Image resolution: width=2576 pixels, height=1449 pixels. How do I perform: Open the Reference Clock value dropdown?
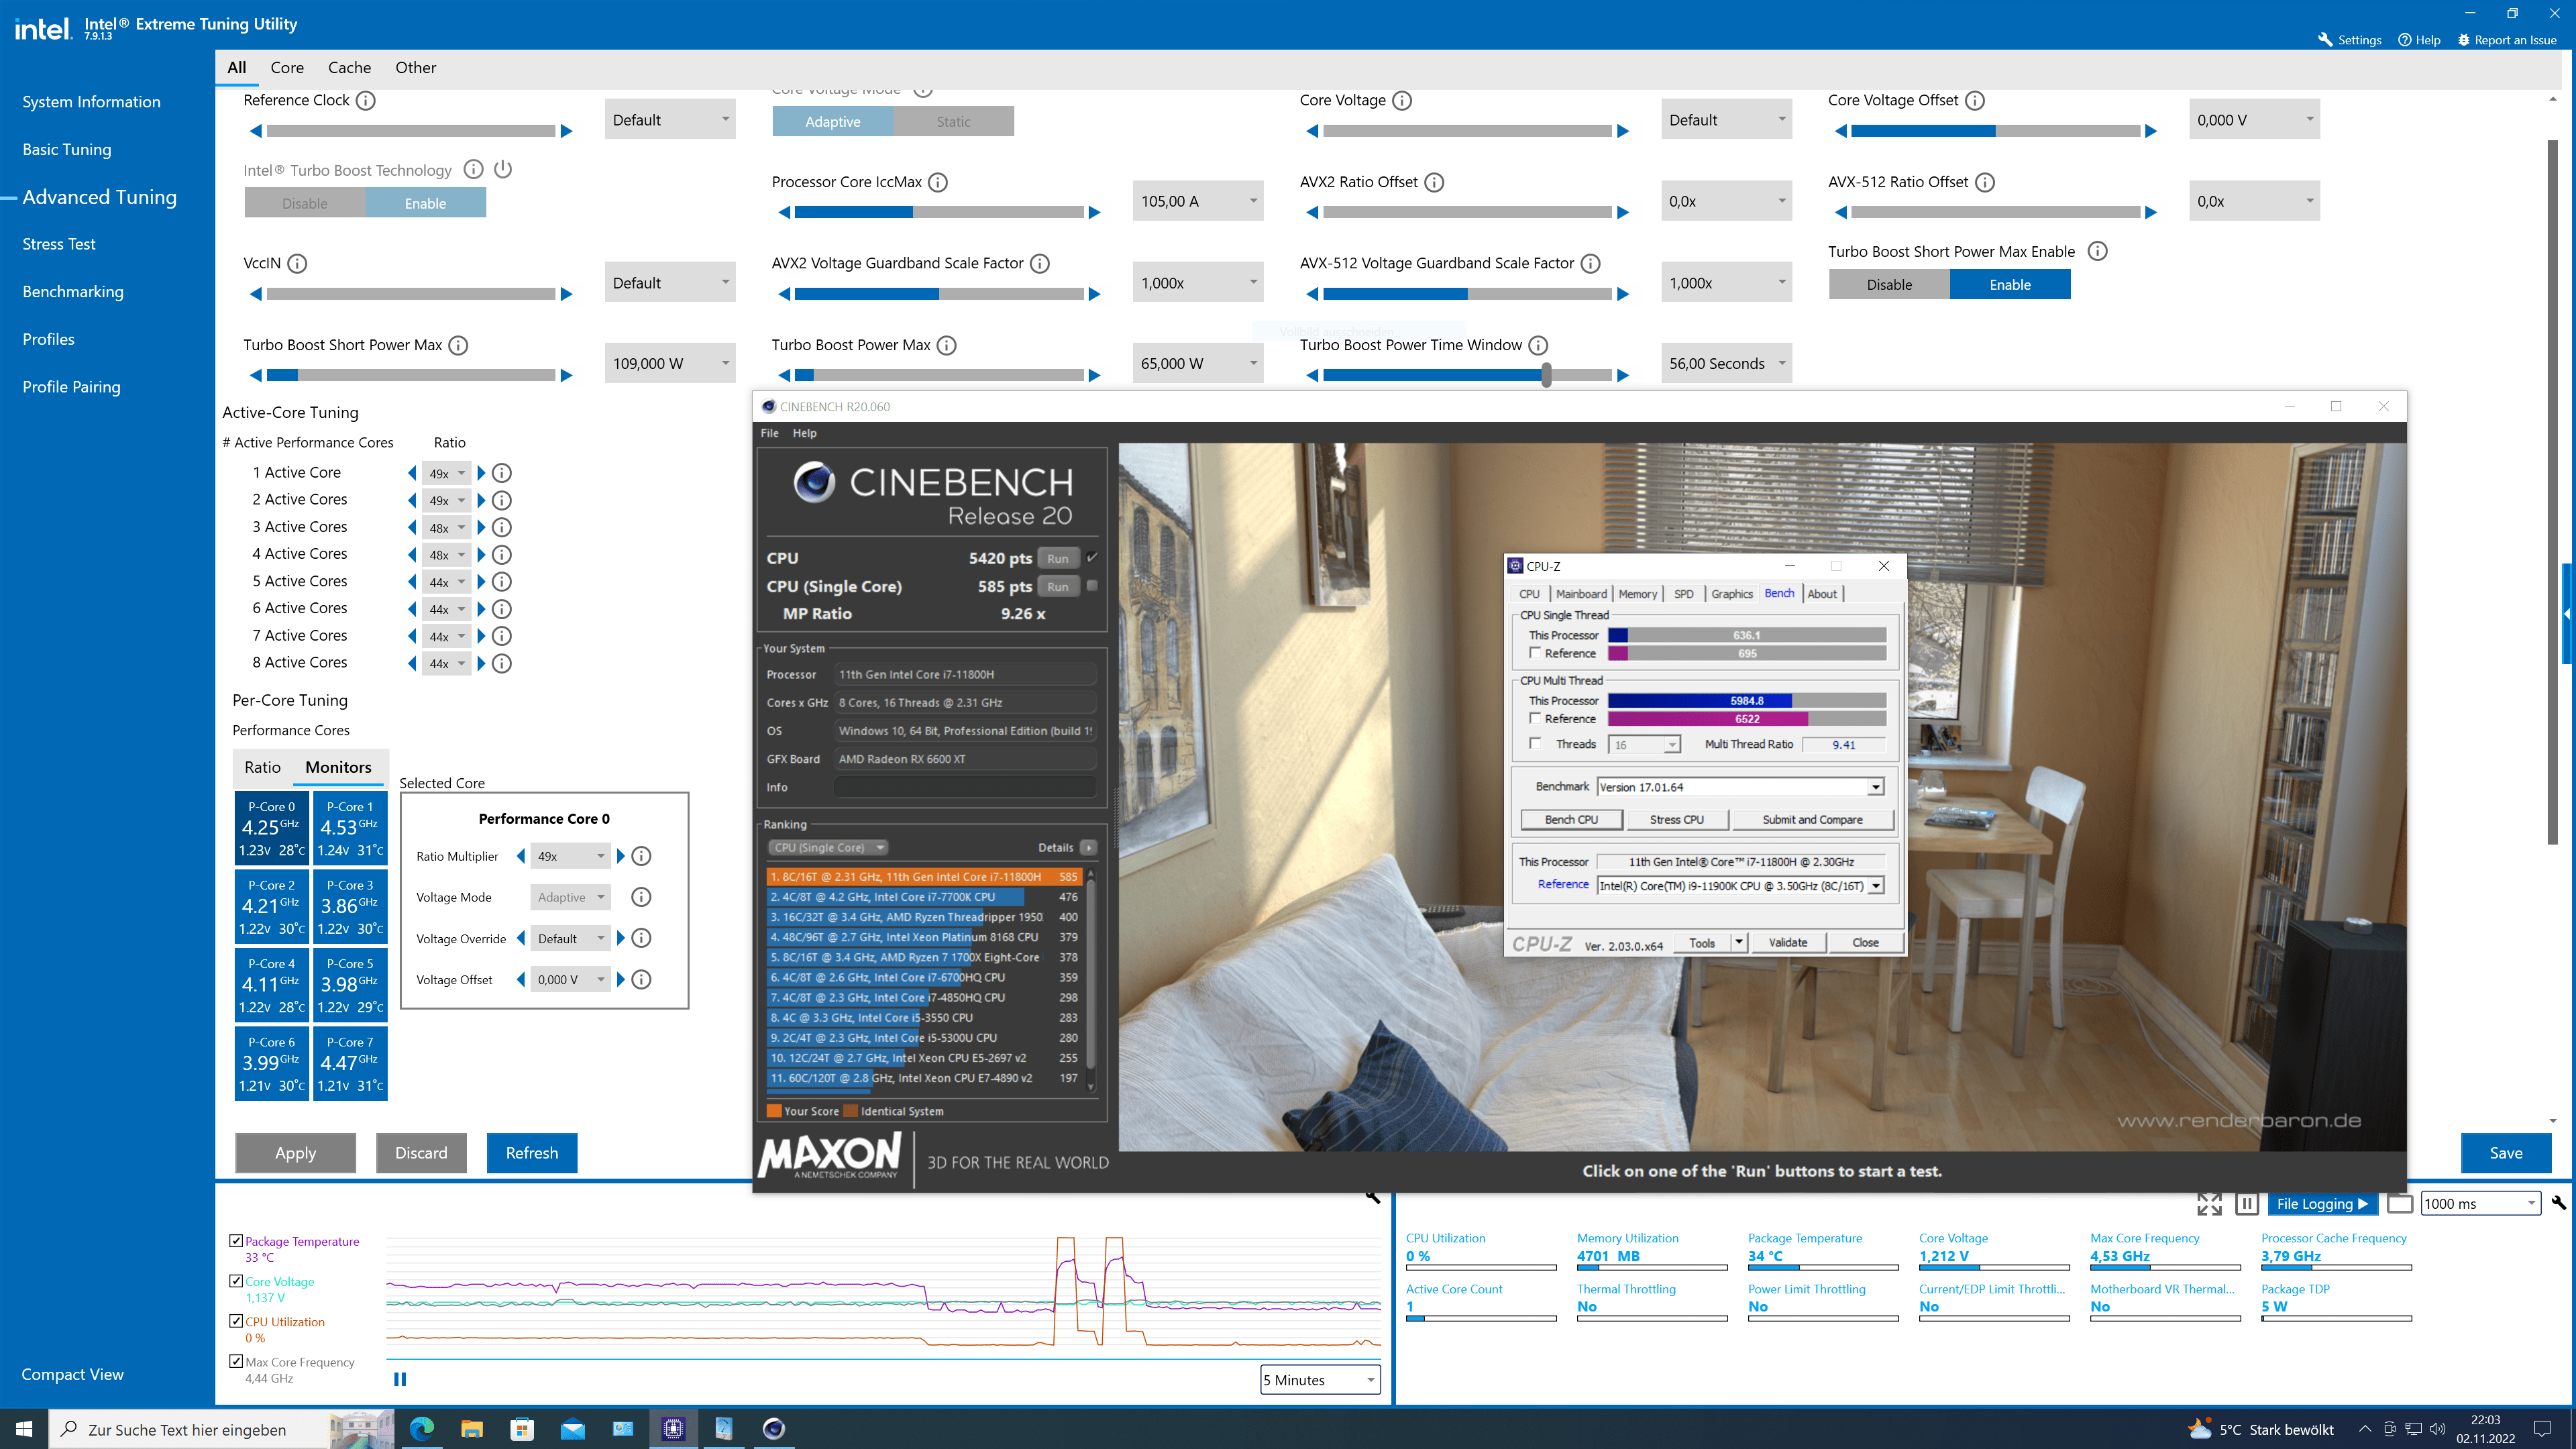(x=670, y=120)
